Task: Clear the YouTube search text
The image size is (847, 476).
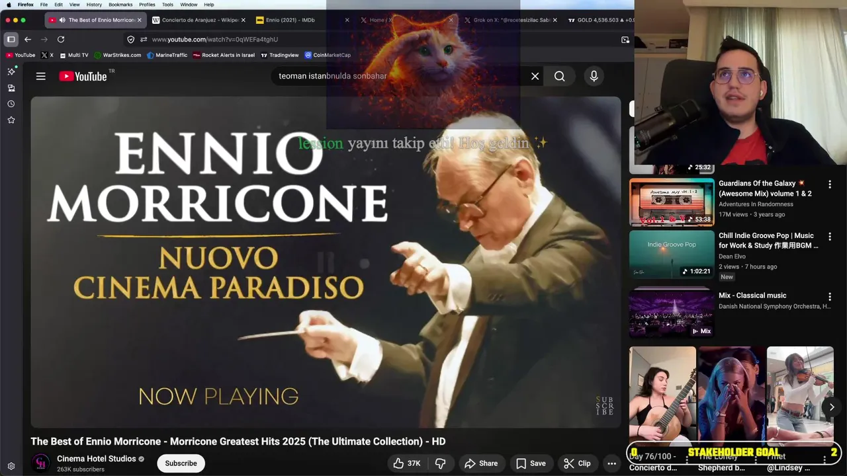Action: [x=535, y=76]
